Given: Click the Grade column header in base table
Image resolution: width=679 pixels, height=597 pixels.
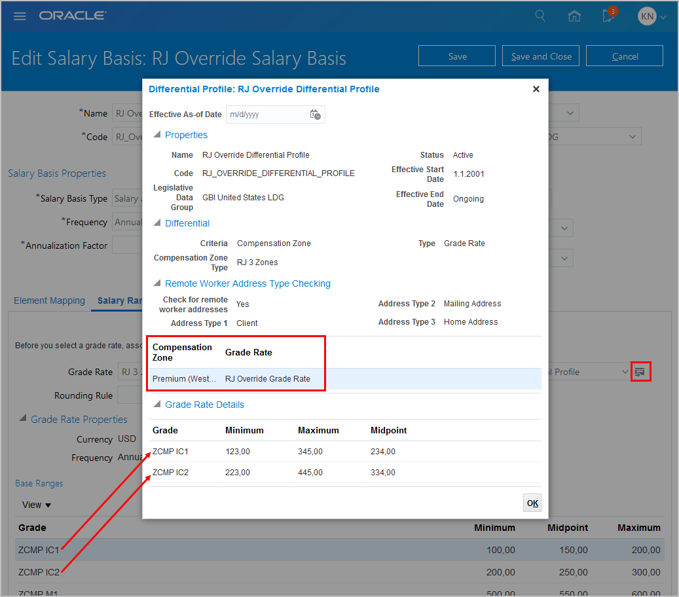Looking at the screenshot, I should point(32,528).
